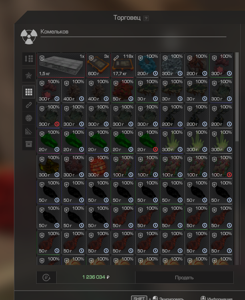Select the 600 г orange case 3x

(x=98, y=65)
